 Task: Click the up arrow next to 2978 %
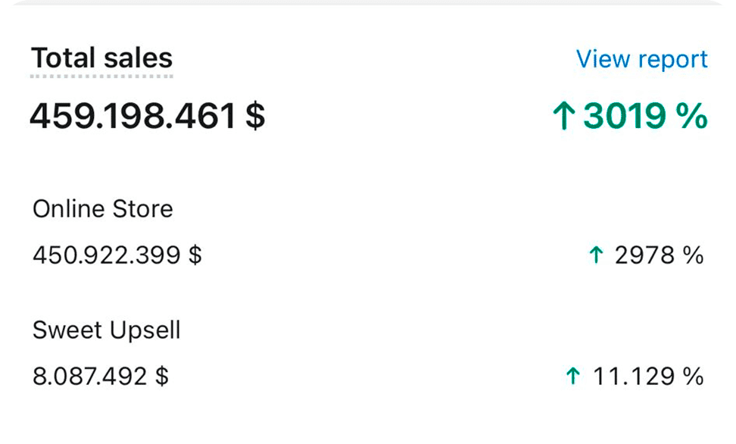pyautogui.click(x=596, y=255)
